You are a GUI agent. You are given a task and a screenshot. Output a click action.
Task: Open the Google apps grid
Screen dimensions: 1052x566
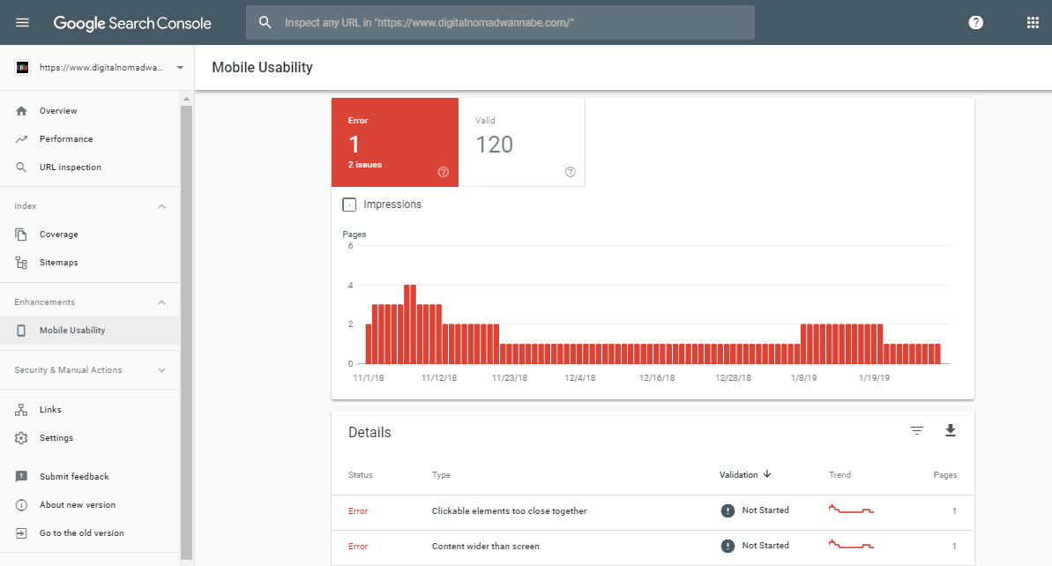[x=1033, y=23]
